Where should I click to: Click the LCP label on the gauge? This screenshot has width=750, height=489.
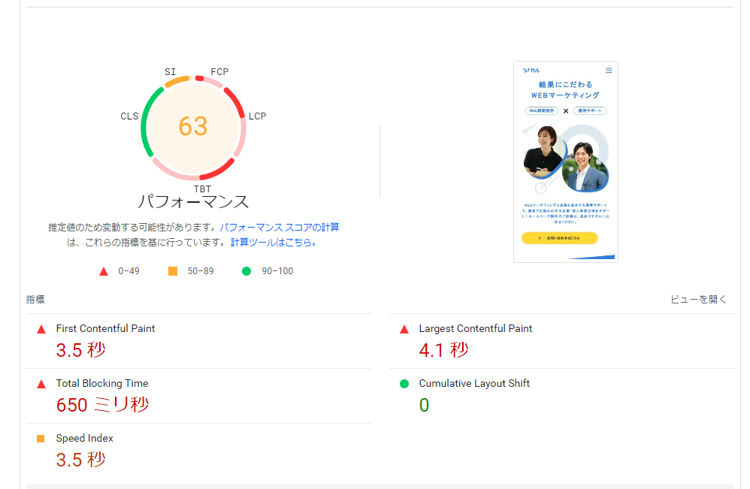tap(257, 116)
